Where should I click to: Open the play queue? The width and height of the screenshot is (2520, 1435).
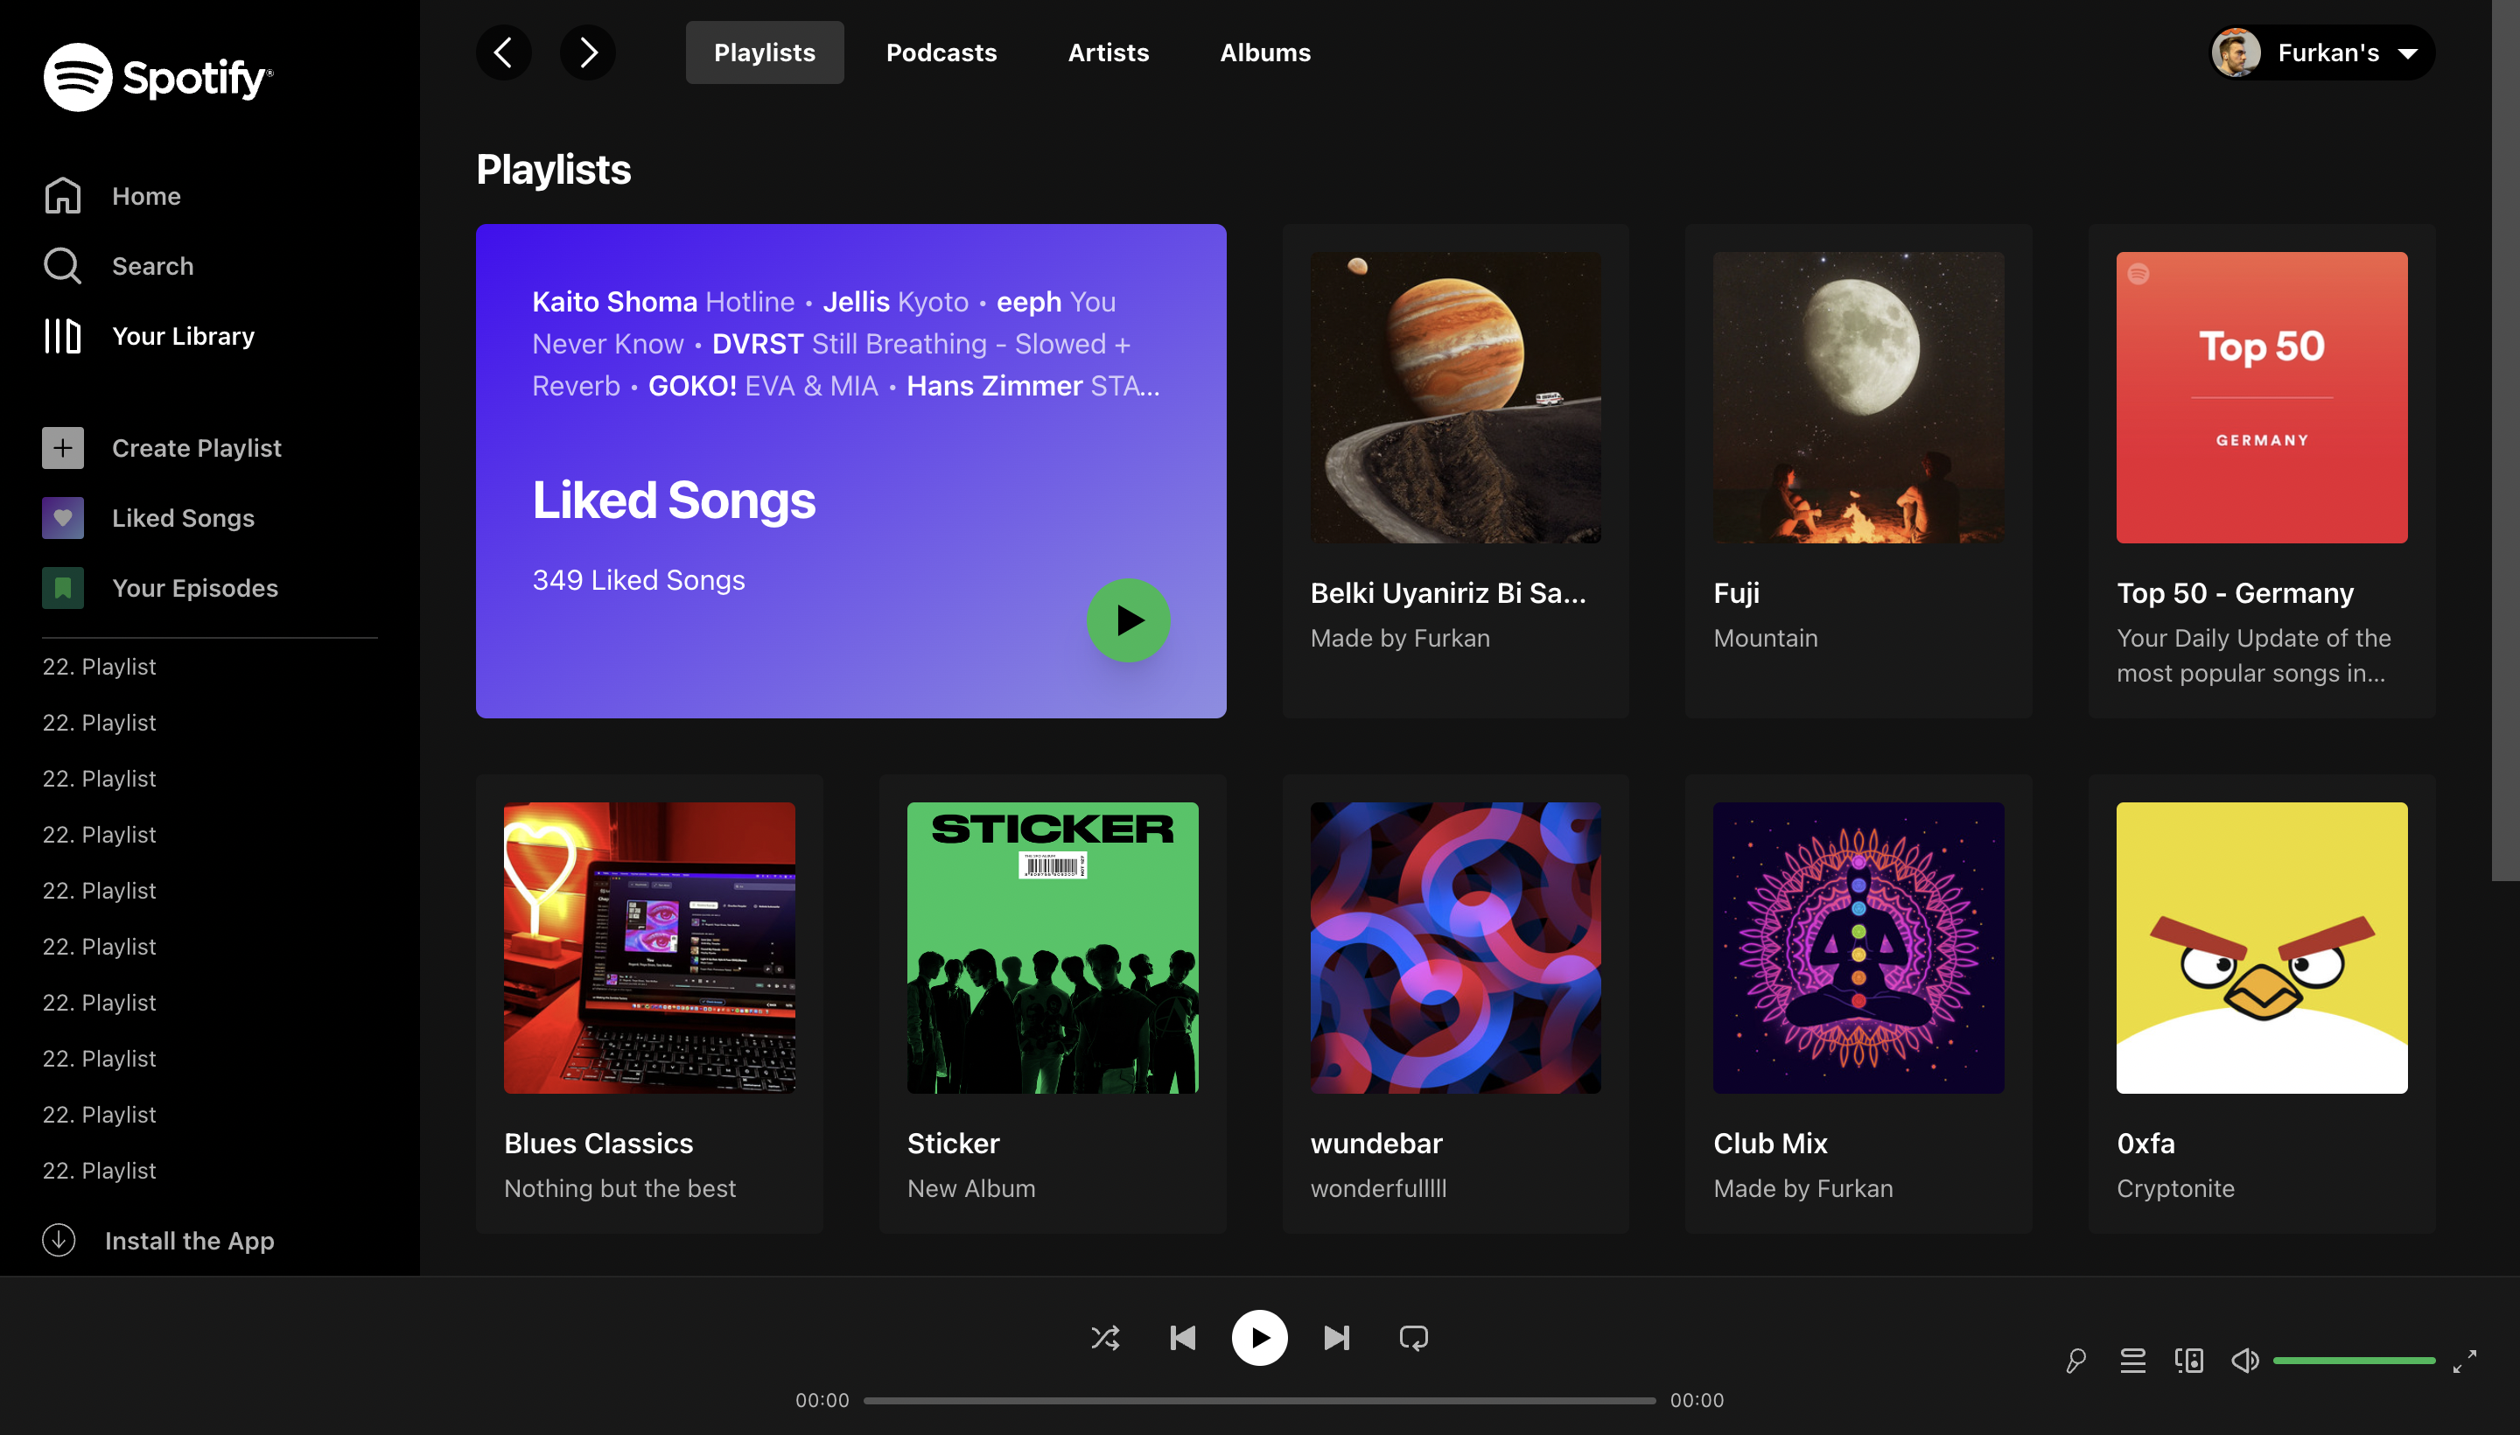click(x=2132, y=1361)
